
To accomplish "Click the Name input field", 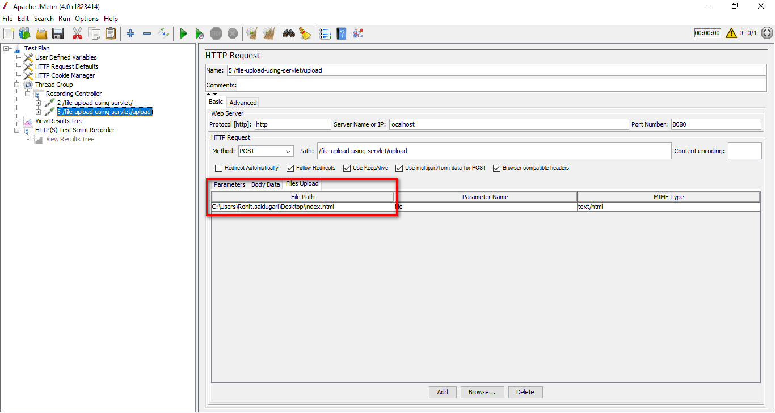I will click(497, 71).
